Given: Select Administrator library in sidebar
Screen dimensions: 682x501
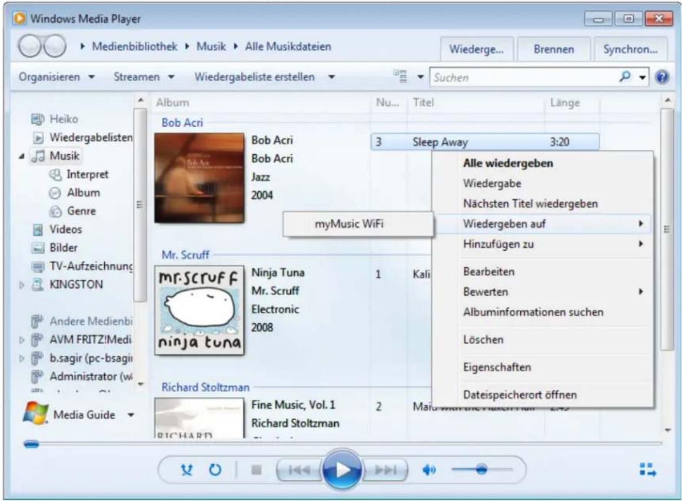Looking at the screenshot, I should point(82,376).
